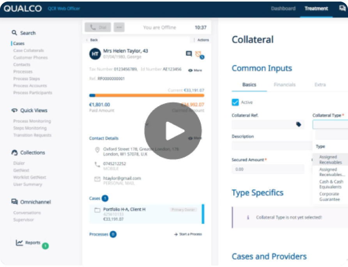
Task: Click the Secured Amount input field
Action: tap(268, 169)
